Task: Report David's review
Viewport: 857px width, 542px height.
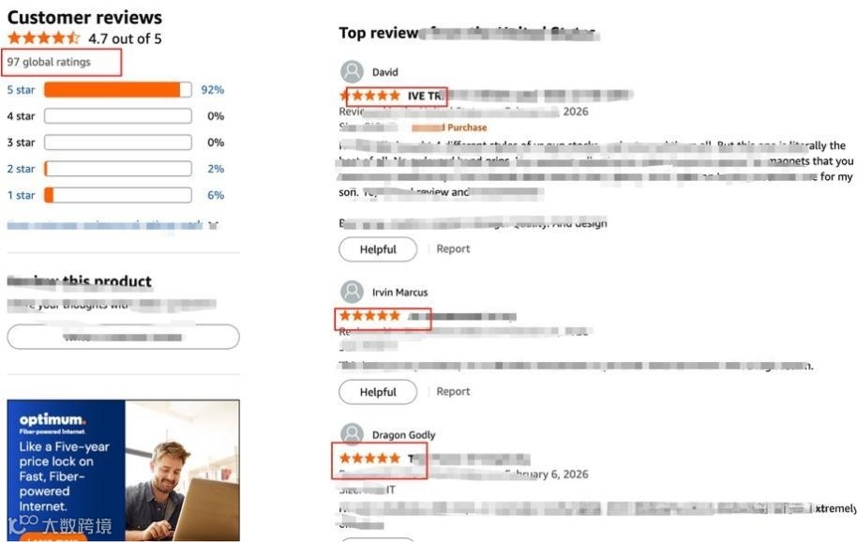Action: 453,248
